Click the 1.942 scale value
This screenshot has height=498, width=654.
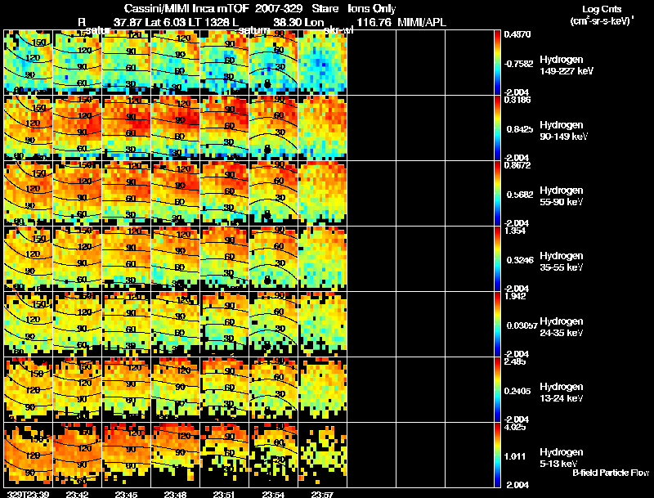click(x=515, y=296)
